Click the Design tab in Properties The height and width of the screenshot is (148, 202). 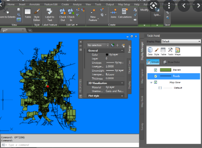(x=129, y=49)
